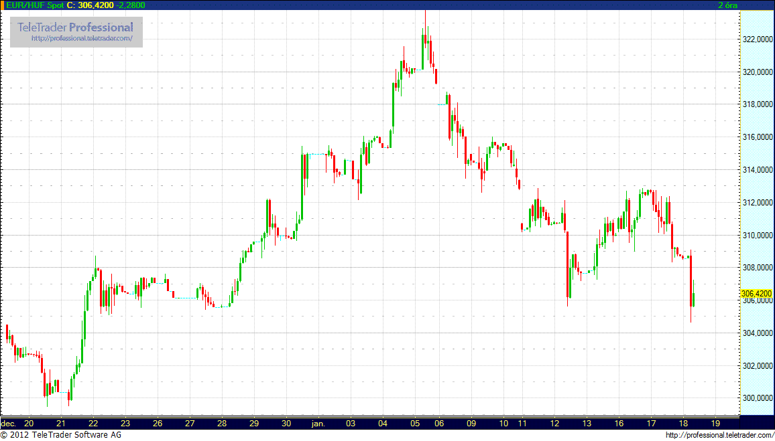Click the © 2012 TeleTrader Software AG footer text
The width and height of the screenshot is (775, 441).
(61, 435)
